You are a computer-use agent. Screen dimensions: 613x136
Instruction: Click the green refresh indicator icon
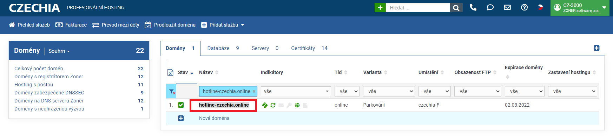pos(273,105)
